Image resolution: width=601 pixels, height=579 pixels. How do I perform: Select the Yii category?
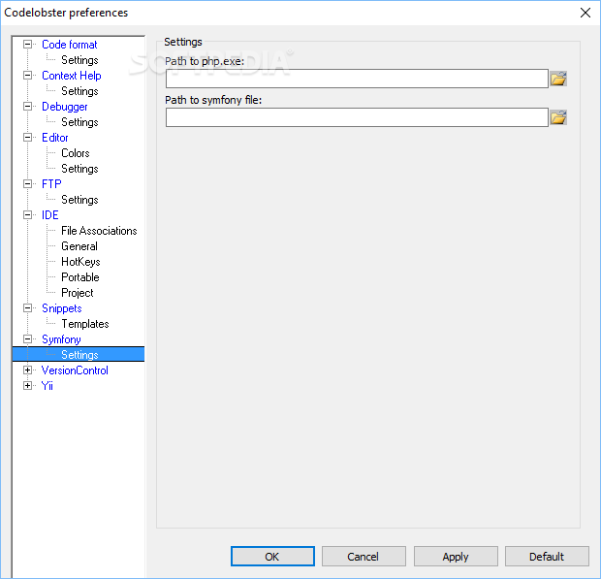point(47,386)
